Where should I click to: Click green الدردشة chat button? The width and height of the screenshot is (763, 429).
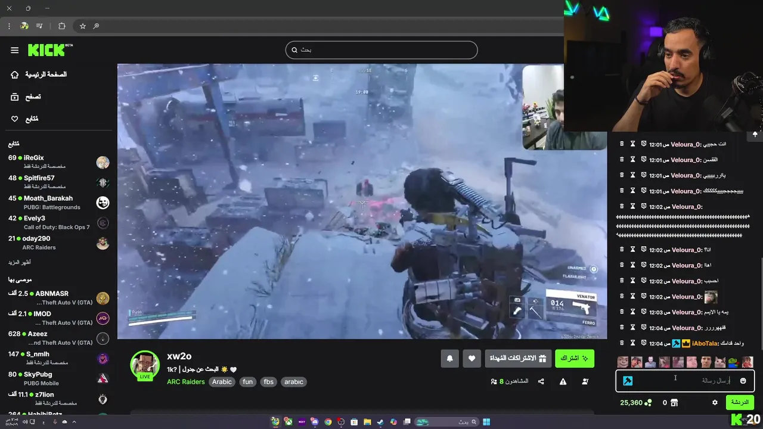pyautogui.click(x=740, y=402)
